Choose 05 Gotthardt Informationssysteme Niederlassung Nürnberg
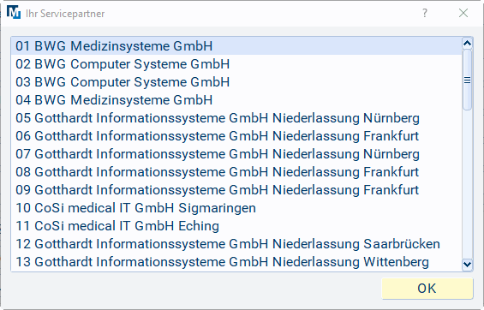The image size is (484, 310). 236,118
